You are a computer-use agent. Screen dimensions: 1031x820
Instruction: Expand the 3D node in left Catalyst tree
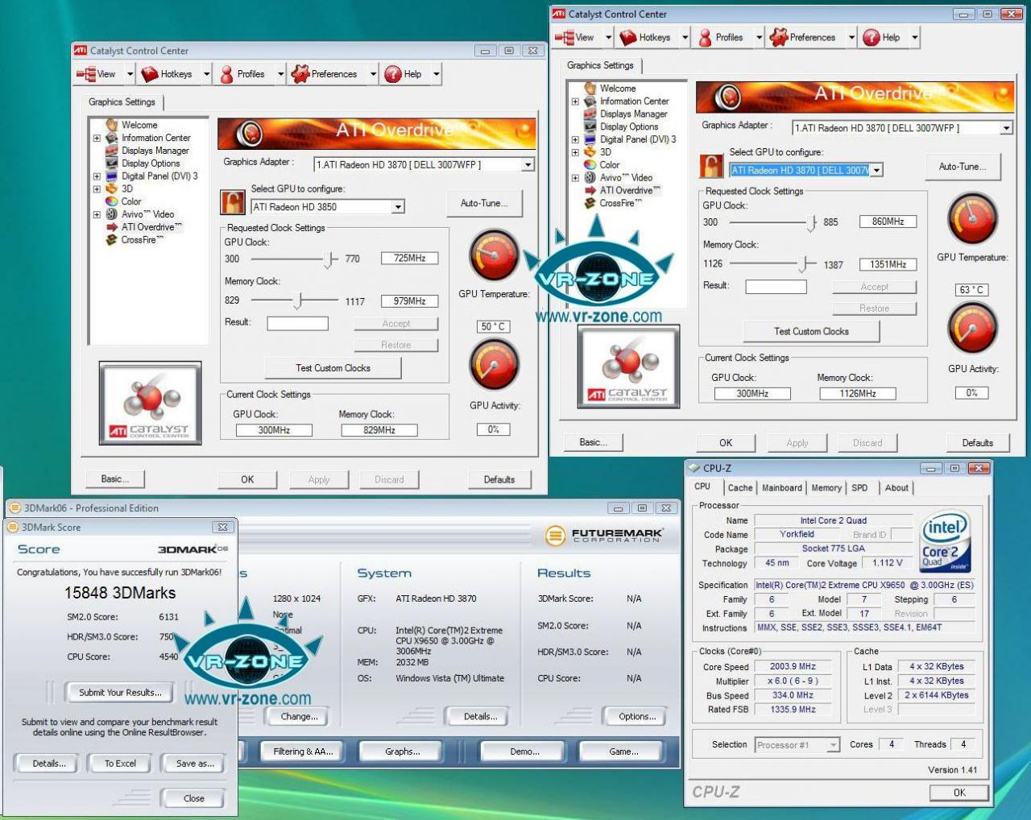[x=97, y=189]
